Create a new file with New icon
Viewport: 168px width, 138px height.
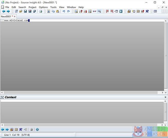click(16, 11)
